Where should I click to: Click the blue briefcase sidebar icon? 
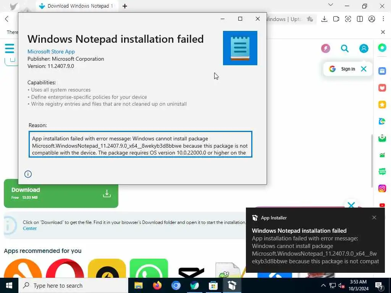pos(382,71)
